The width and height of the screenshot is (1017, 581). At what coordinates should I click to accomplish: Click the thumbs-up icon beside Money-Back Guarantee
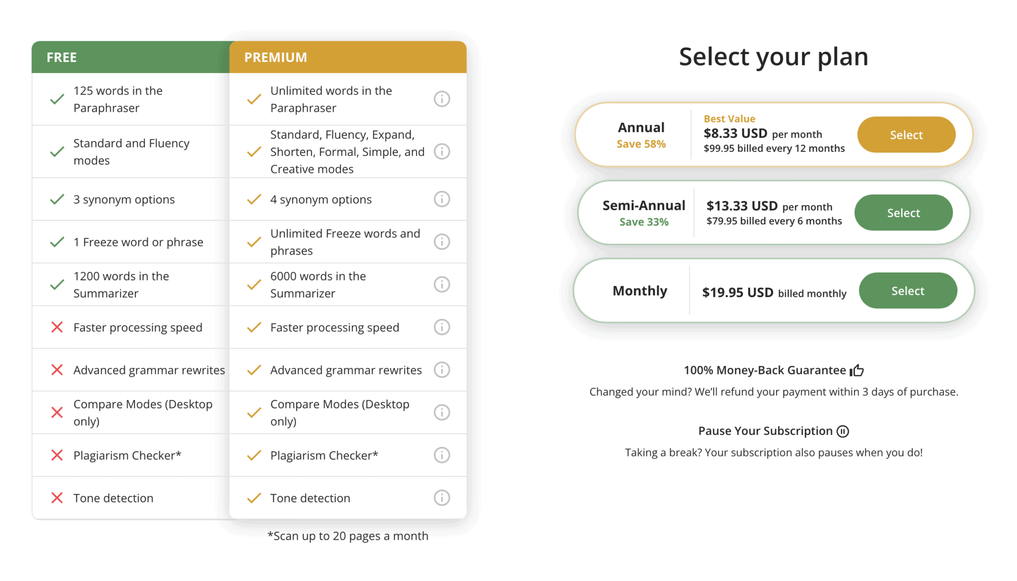coord(857,370)
